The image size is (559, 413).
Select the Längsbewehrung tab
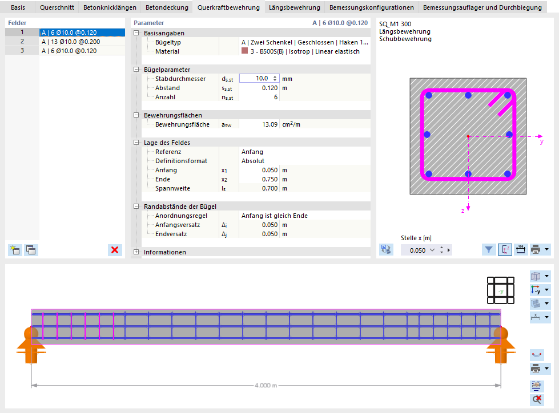295,7
